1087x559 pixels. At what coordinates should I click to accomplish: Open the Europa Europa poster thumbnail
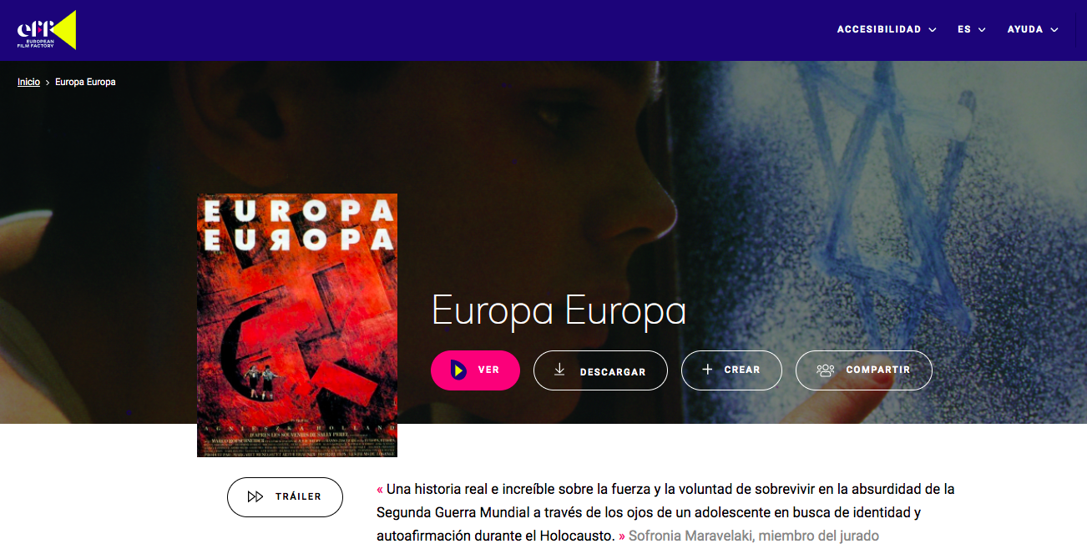coord(297,325)
